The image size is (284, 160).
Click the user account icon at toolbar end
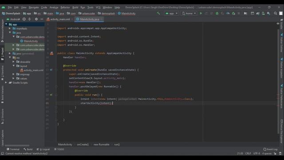point(281,13)
